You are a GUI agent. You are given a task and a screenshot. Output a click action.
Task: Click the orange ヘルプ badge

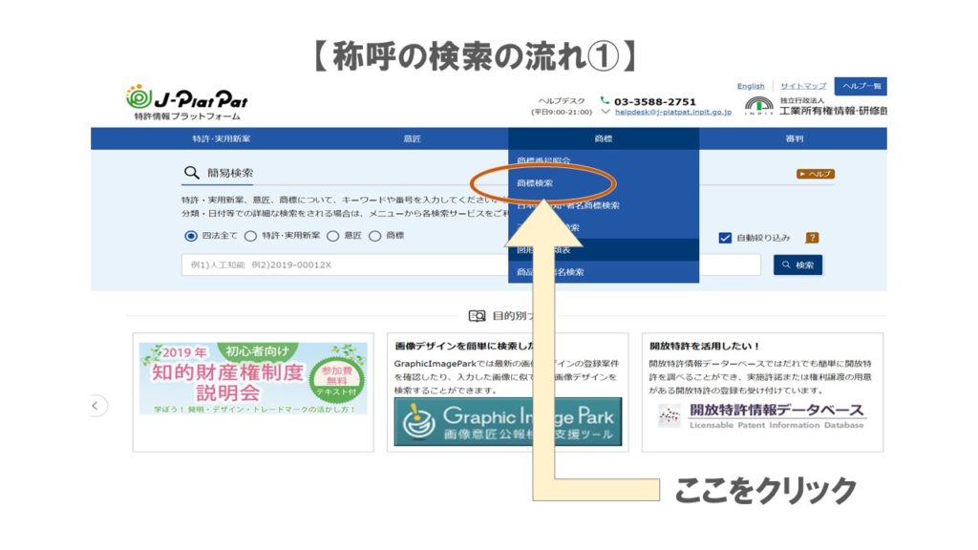point(815,174)
